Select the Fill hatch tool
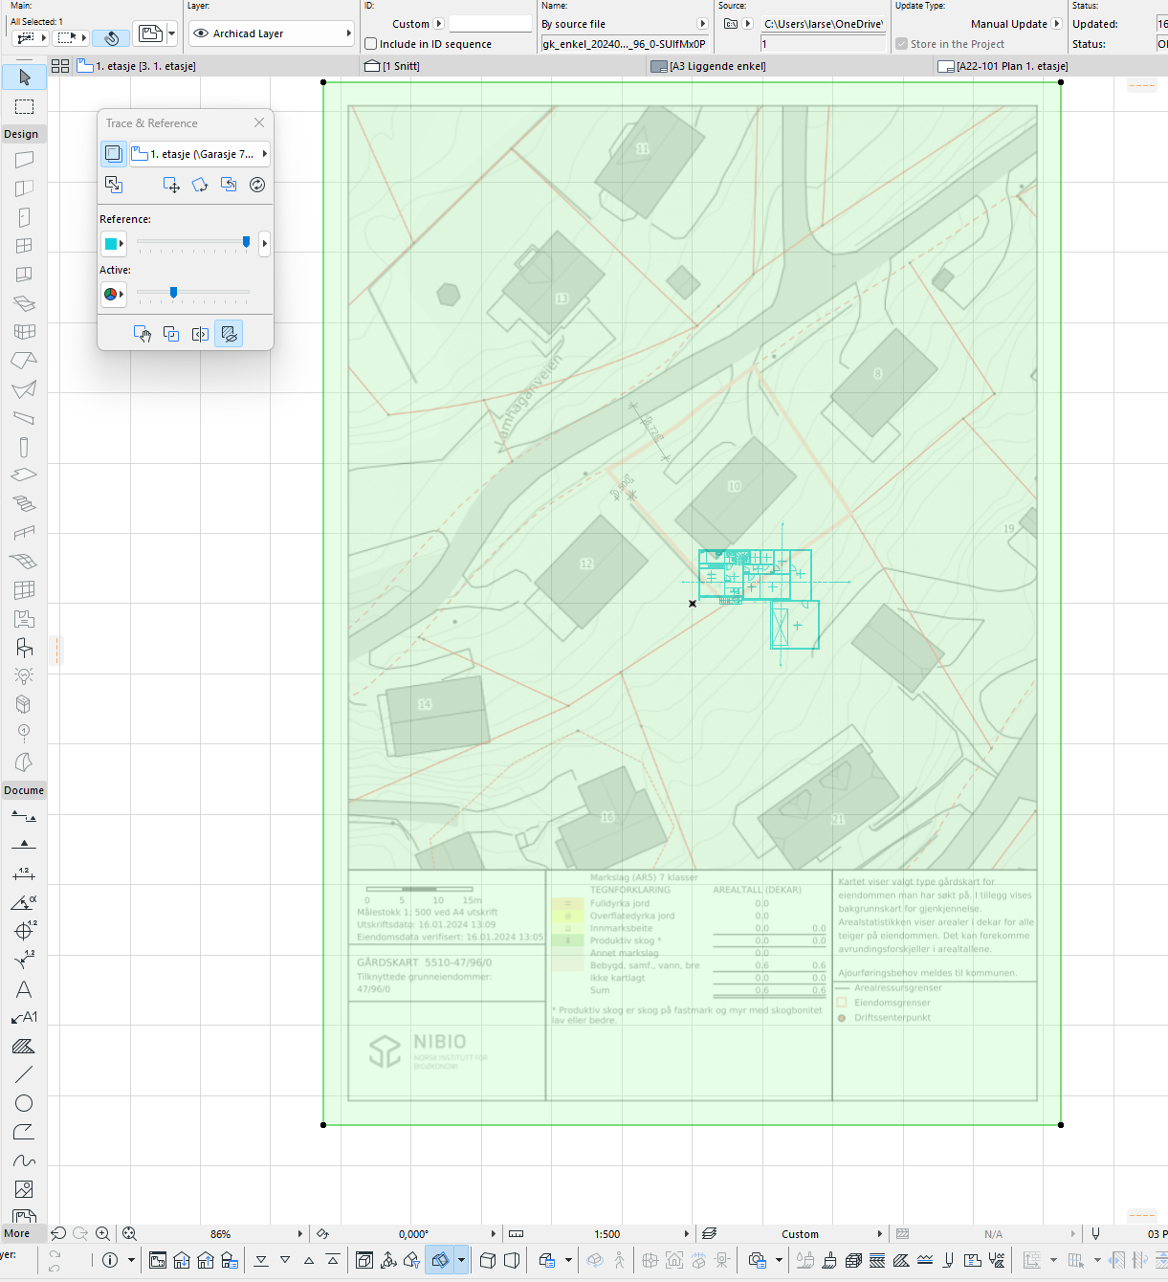This screenshot has height=1282, width=1168. coord(25,1047)
